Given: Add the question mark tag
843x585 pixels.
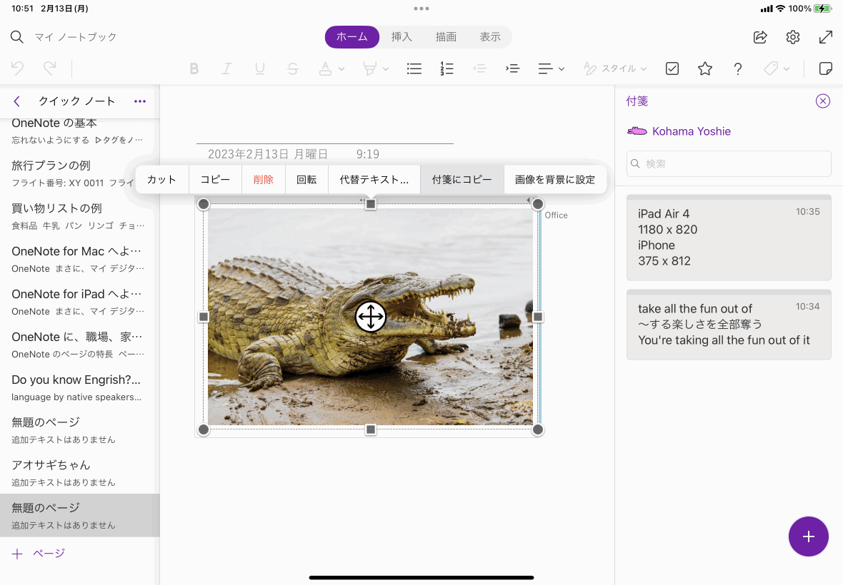Looking at the screenshot, I should (x=737, y=68).
